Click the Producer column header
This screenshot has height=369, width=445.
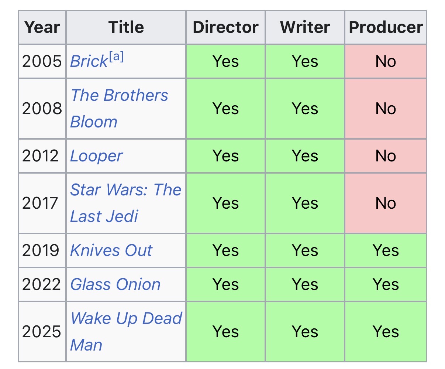coord(386,27)
